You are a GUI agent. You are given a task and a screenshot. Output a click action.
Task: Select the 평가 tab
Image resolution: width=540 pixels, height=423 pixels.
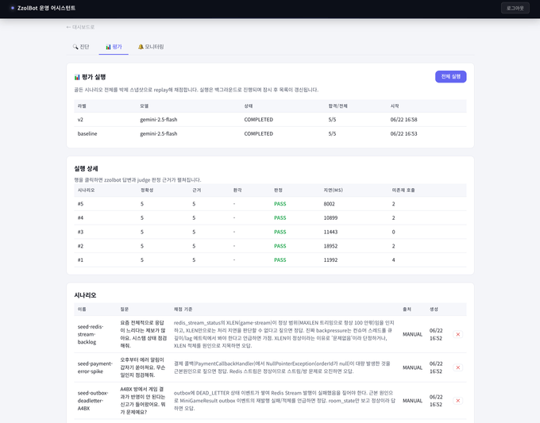click(x=114, y=47)
